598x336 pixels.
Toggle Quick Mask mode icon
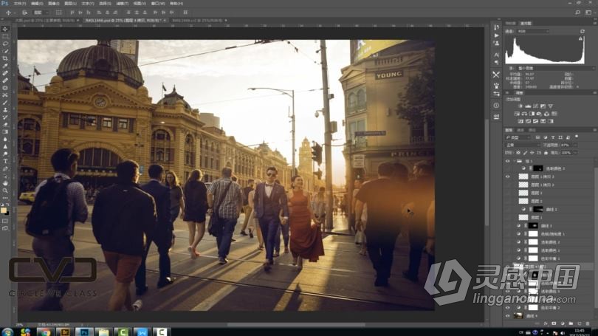click(5, 222)
